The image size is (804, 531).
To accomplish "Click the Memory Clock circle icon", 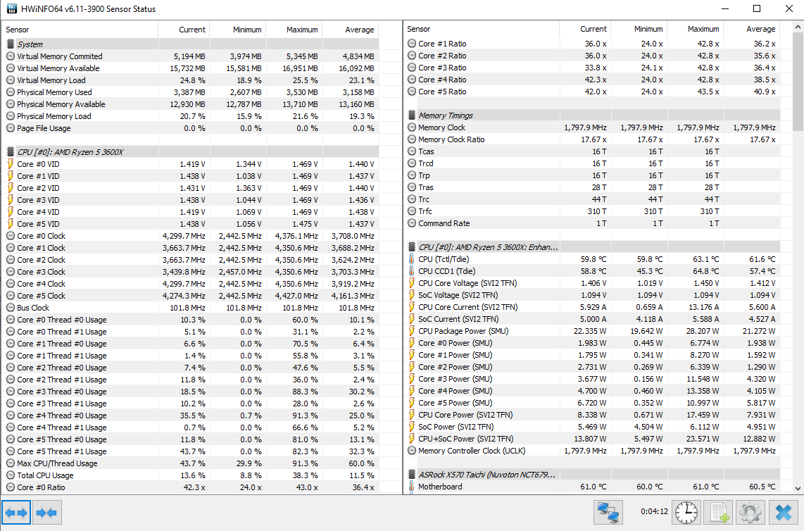I will [412, 127].
